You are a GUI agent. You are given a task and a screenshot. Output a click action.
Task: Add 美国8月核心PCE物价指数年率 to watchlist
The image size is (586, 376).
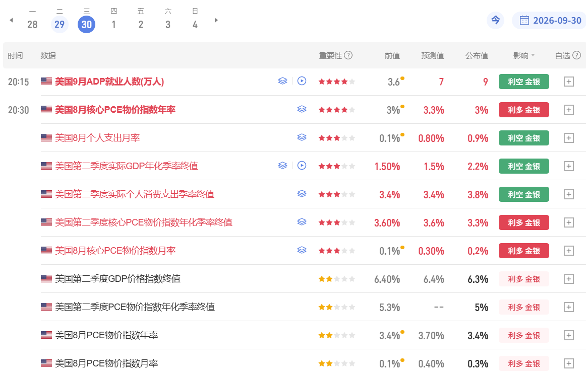pyautogui.click(x=568, y=110)
